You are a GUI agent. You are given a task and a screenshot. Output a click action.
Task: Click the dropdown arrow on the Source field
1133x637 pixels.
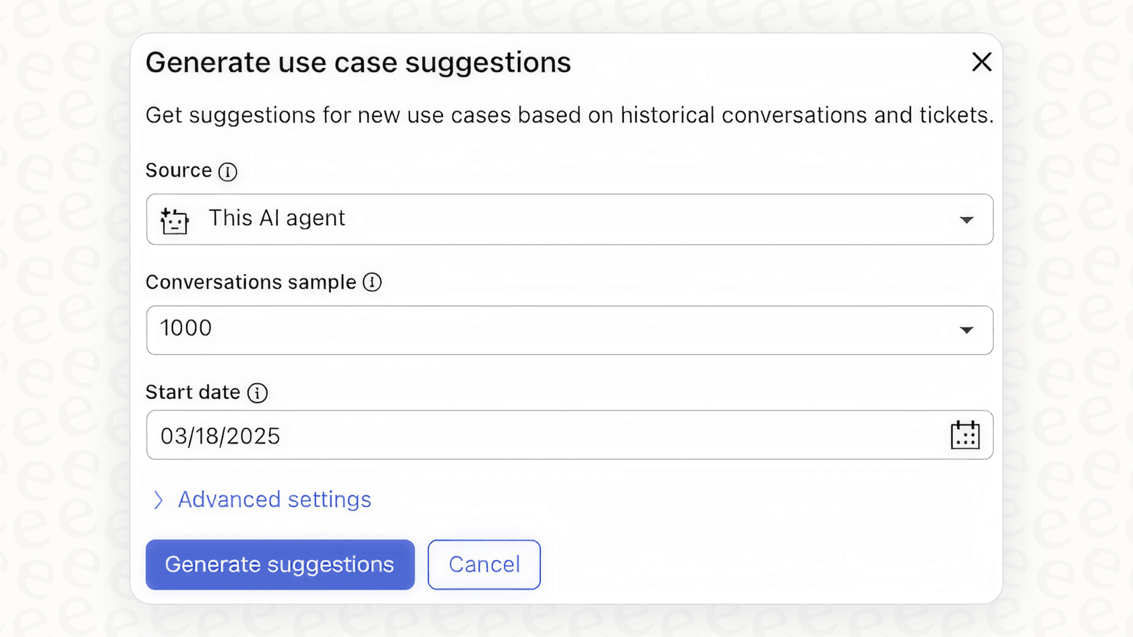pyautogui.click(x=968, y=219)
